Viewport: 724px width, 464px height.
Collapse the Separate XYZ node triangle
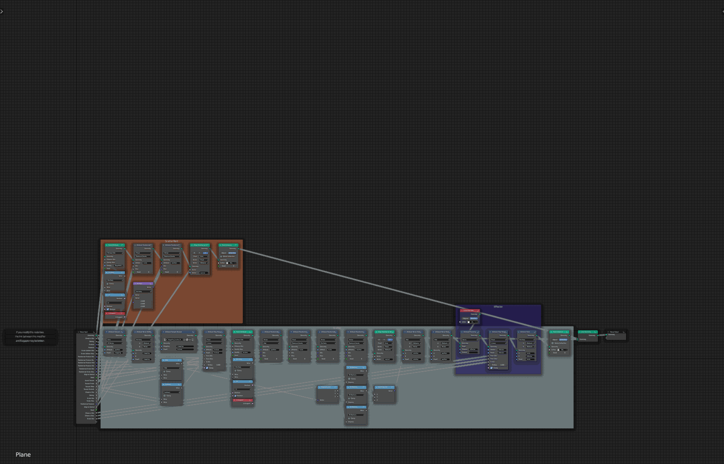click(320, 387)
